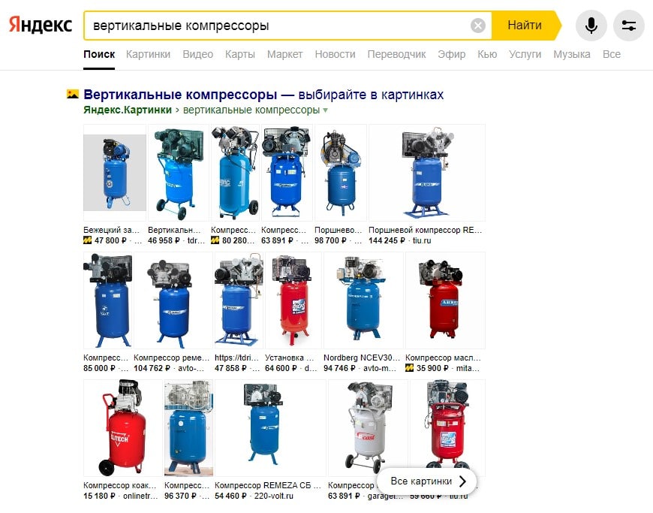Click the arrow chevron in Все картинки
653x513 pixels.
[462, 481]
